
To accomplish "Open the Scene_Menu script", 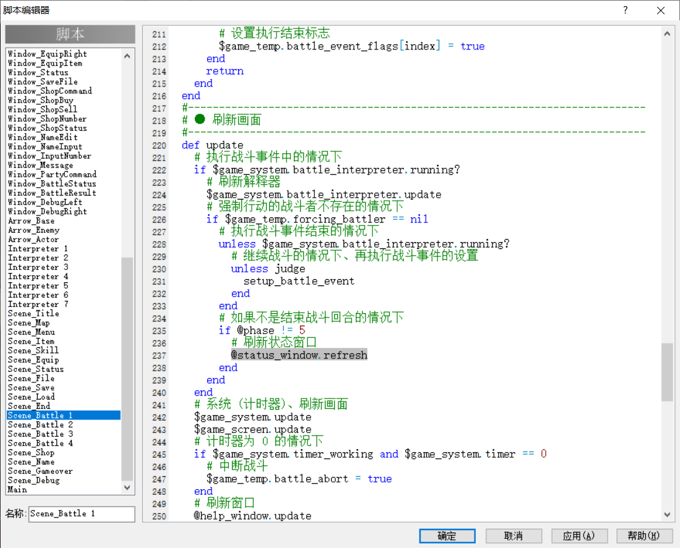I will [64, 332].
